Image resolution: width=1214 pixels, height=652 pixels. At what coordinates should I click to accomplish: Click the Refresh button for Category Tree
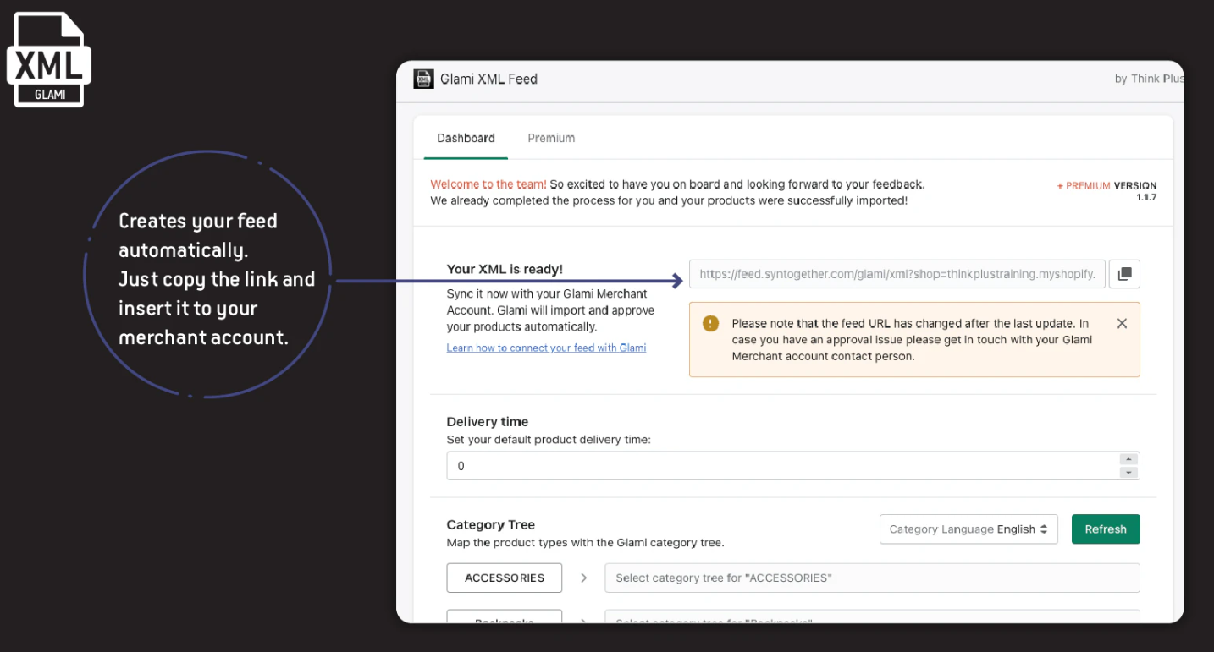click(x=1106, y=529)
